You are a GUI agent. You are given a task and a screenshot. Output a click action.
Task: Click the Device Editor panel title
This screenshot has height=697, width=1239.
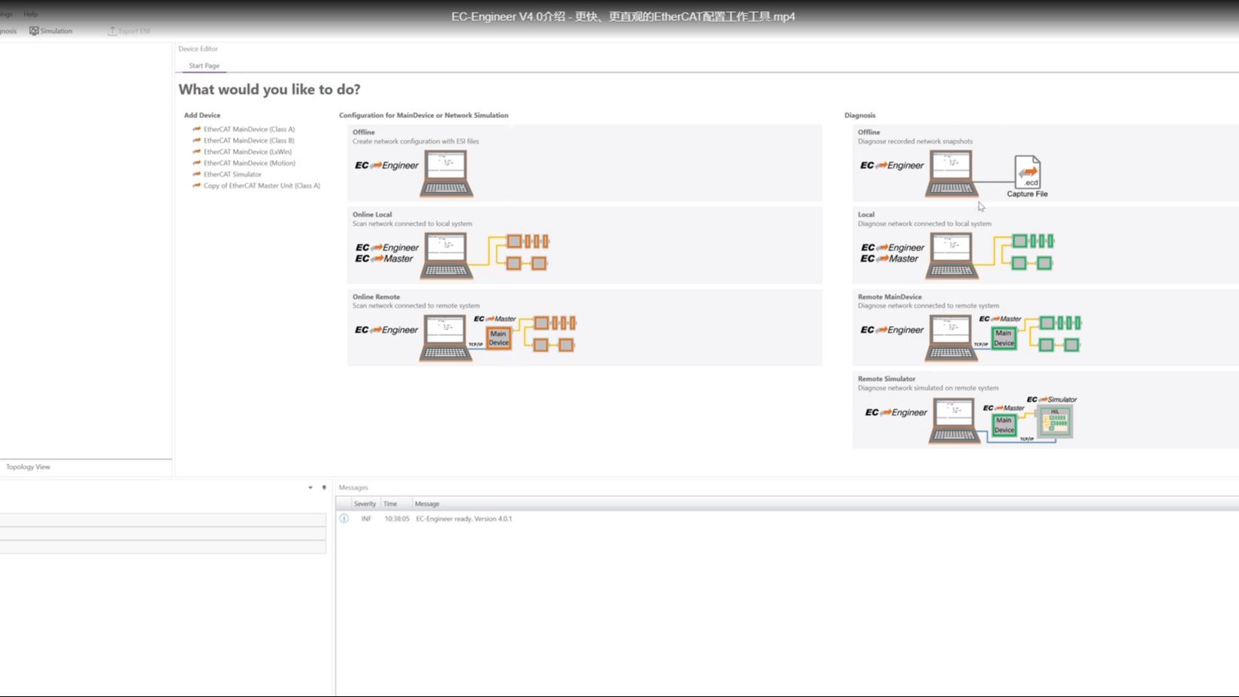[198, 49]
